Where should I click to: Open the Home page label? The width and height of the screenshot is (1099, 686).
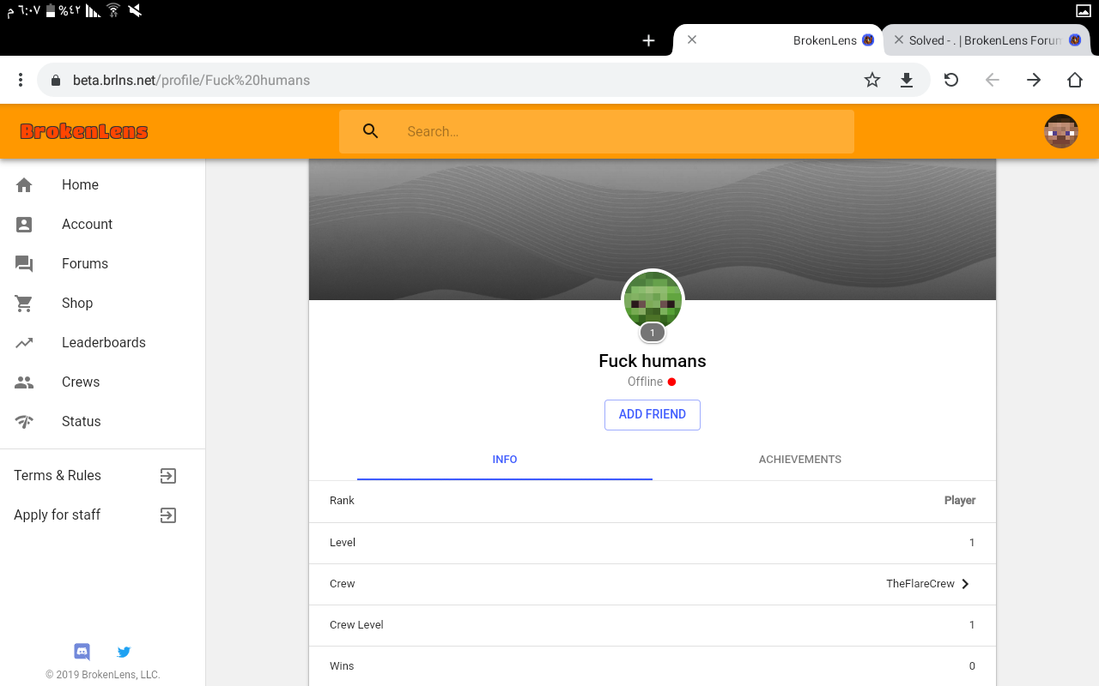80,184
